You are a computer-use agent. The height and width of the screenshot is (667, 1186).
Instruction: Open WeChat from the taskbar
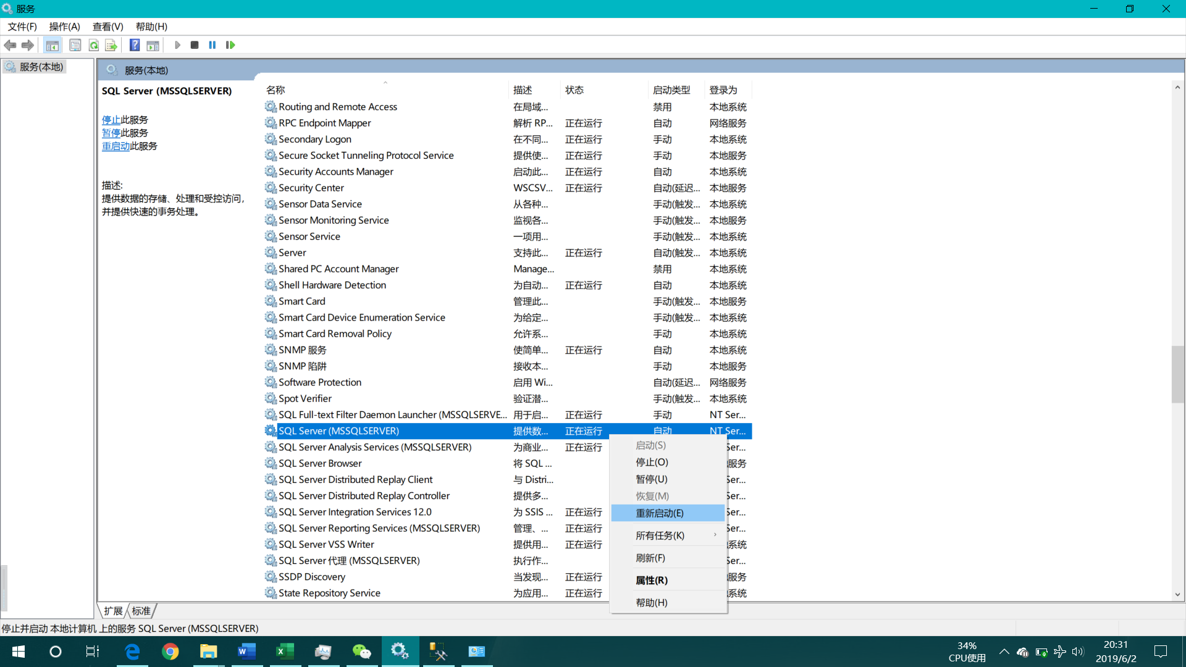click(362, 652)
